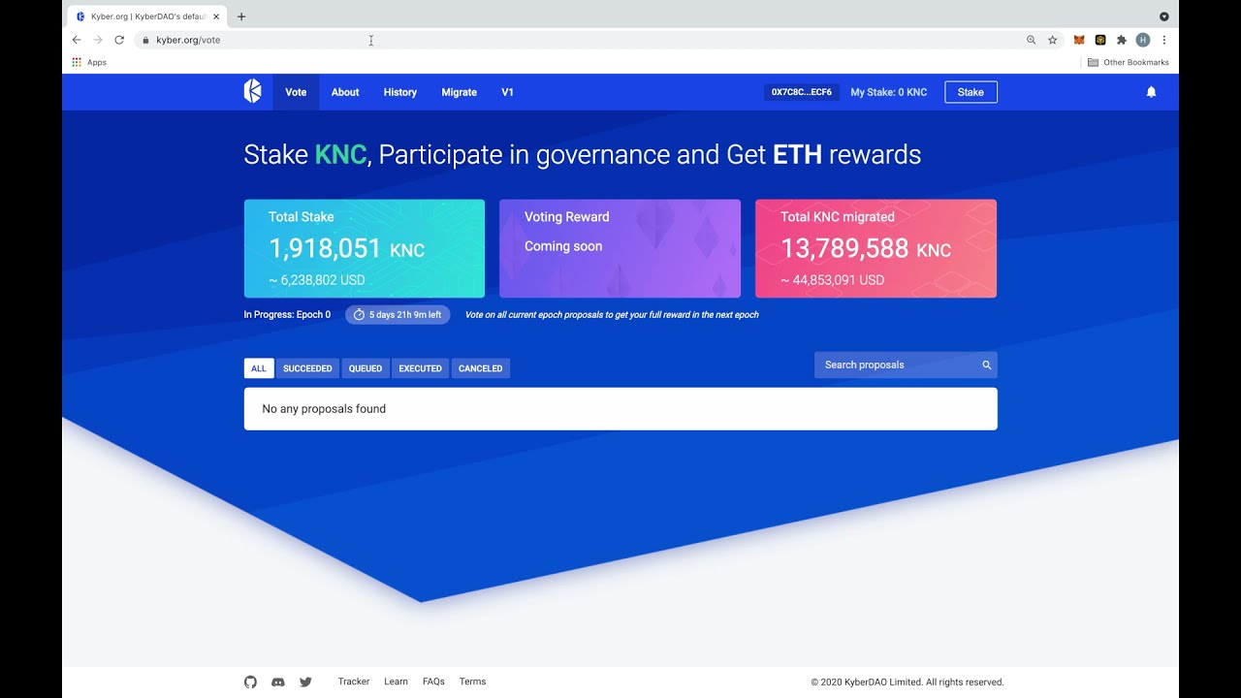Image resolution: width=1241 pixels, height=698 pixels.
Task: Click the Voting Reward card
Action: tap(620, 248)
